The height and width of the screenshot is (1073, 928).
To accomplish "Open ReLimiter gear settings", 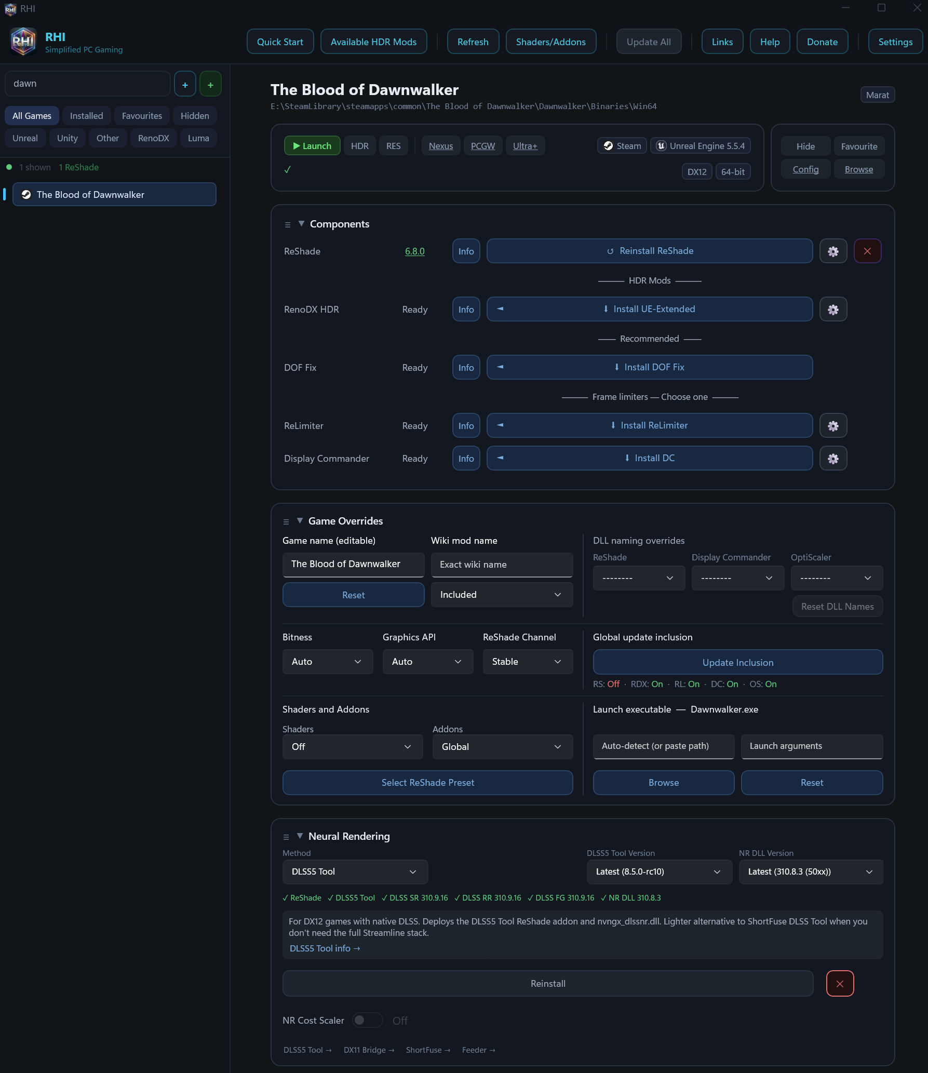I will click(833, 426).
